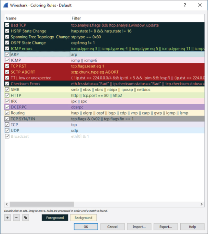Screen dimensions: 208x234
Task: Click the 'udp' filter cell
Action: click(x=75, y=131)
